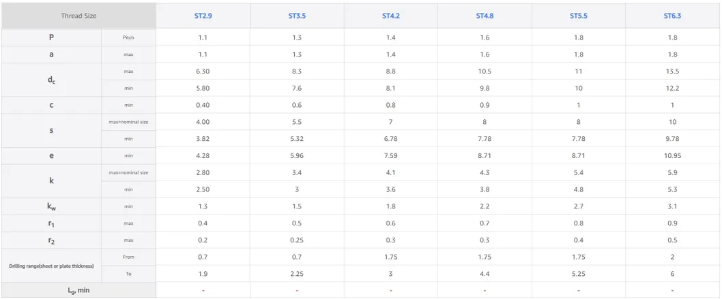This screenshot has height=299, width=722.
Task: Click the ST6.3 column header link
Action: (x=672, y=16)
